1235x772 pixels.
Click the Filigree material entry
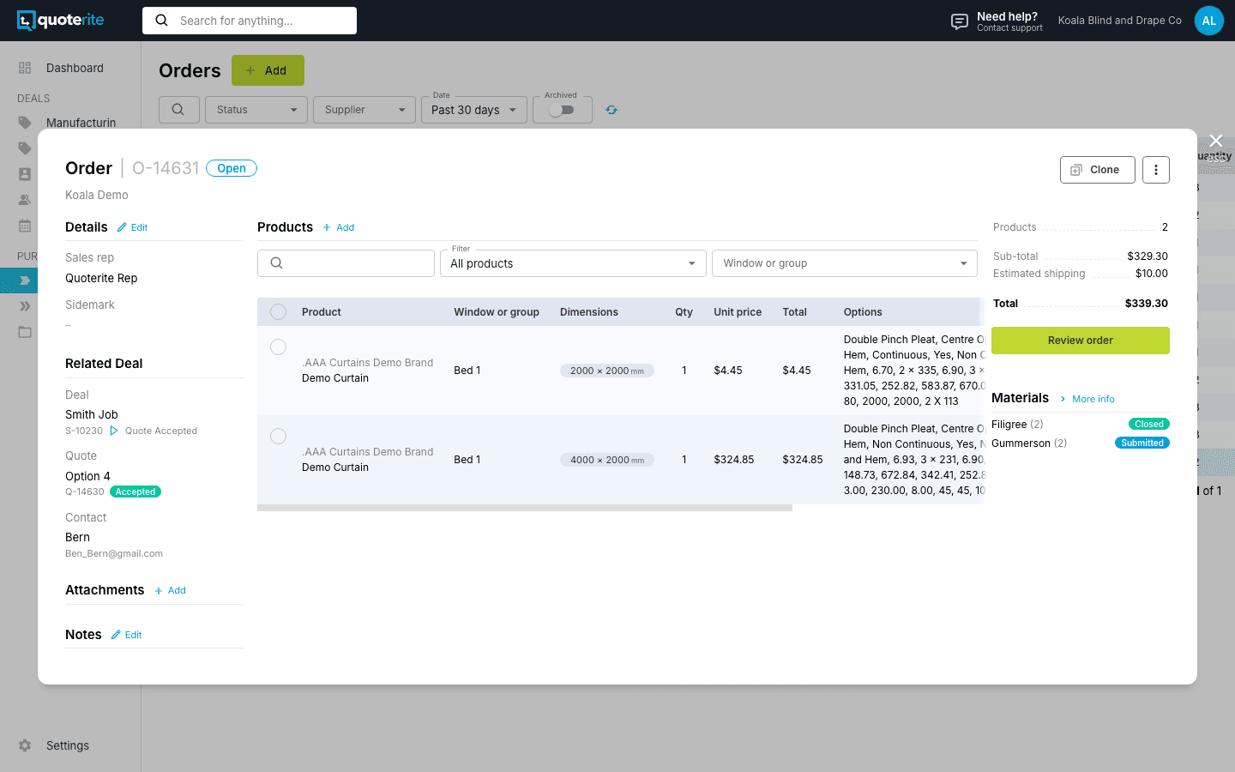click(x=1017, y=425)
